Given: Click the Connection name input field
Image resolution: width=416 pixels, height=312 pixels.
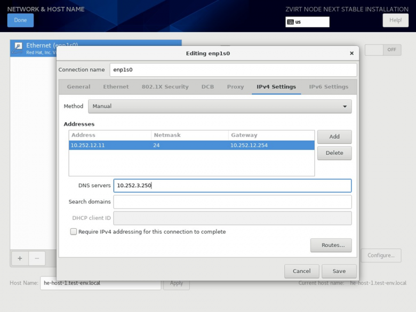Looking at the screenshot, I should pos(233,70).
